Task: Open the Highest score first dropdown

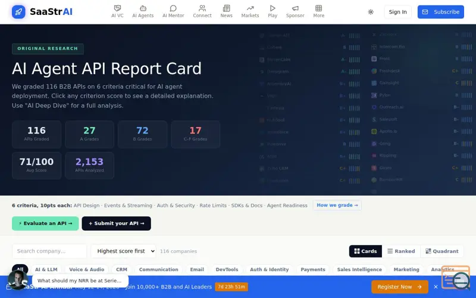Action: click(123, 251)
